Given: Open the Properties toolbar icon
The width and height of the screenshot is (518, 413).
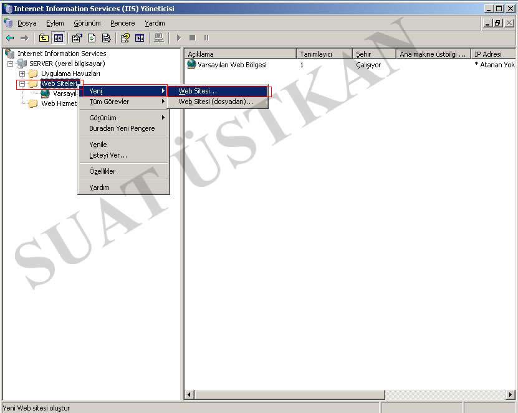Looking at the screenshot, I should point(77,38).
